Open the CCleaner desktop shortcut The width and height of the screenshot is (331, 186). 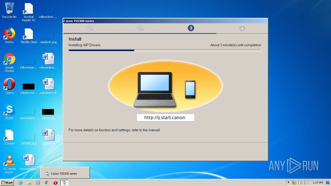(9, 137)
